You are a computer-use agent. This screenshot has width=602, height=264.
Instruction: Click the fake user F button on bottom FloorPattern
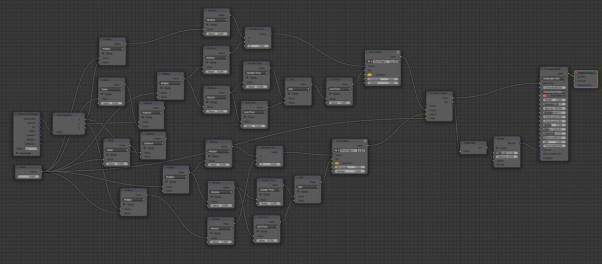click(364, 150)
